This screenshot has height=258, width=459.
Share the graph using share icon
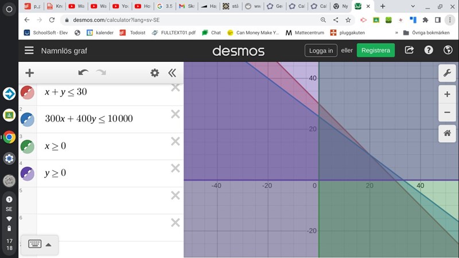(x=409, y=50)
